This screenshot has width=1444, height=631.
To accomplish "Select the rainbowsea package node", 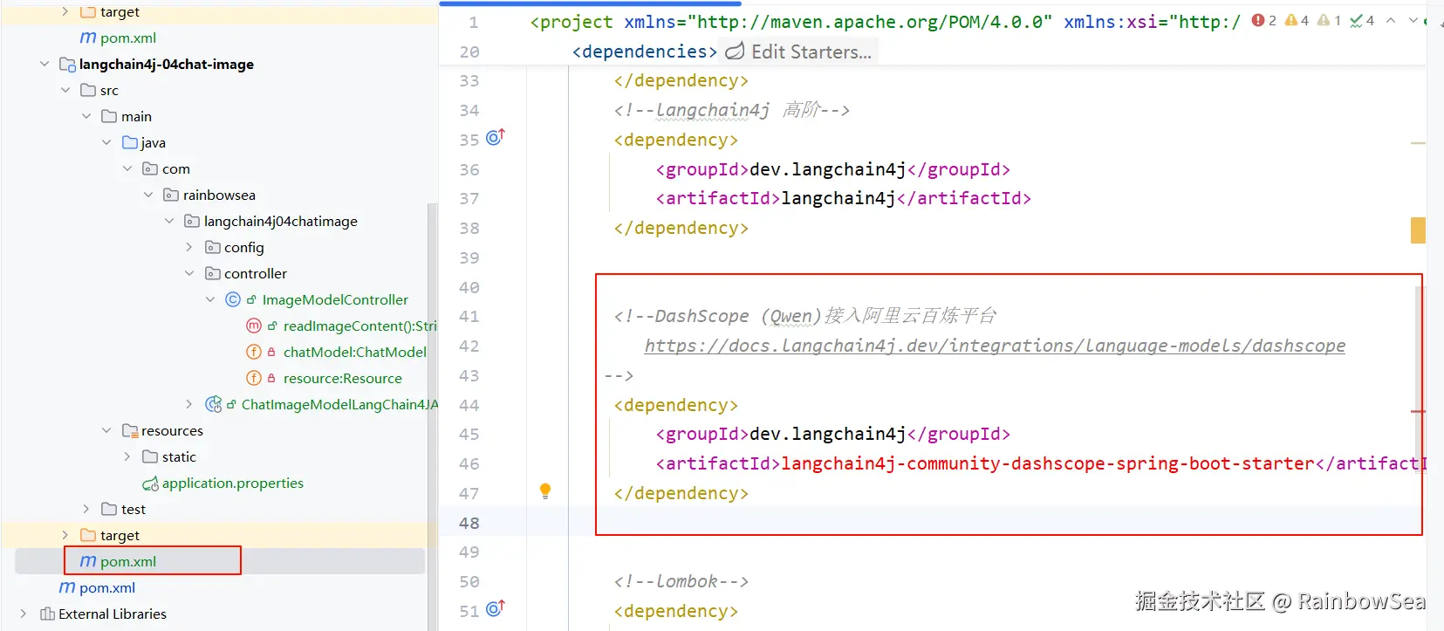I will pyautogui.click(x=219, y=195).
